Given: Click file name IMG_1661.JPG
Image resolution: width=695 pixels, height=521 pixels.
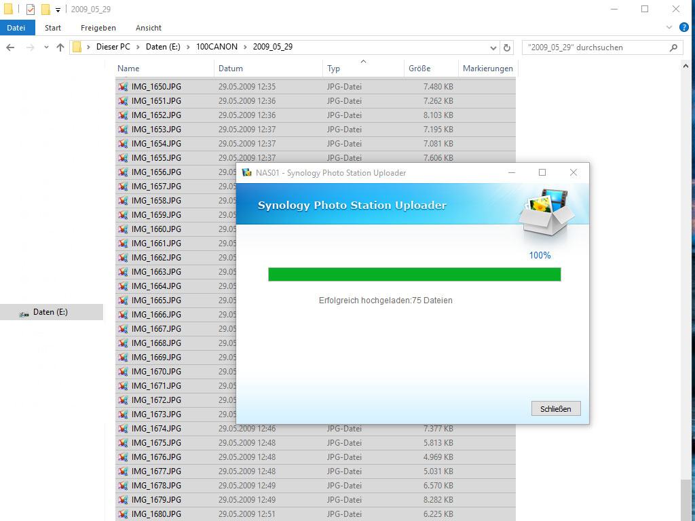Looking at the screenshot, I should click(x=156, y=244).
